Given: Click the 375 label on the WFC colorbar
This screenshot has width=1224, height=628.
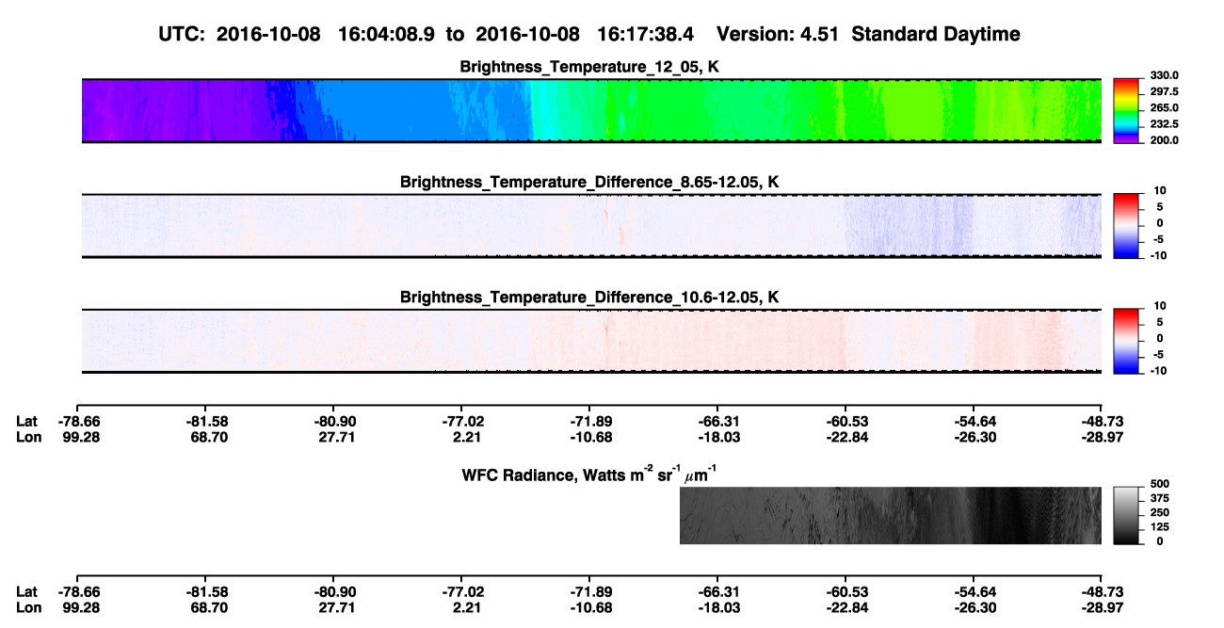Looking at the screenshot, I should (x=1159, y=499).
